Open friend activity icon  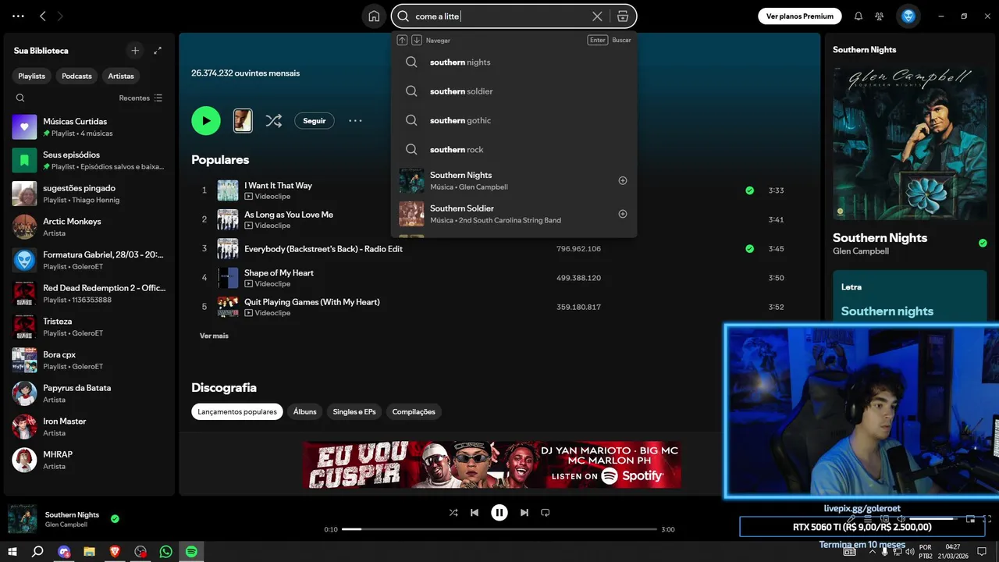(880, 16)
